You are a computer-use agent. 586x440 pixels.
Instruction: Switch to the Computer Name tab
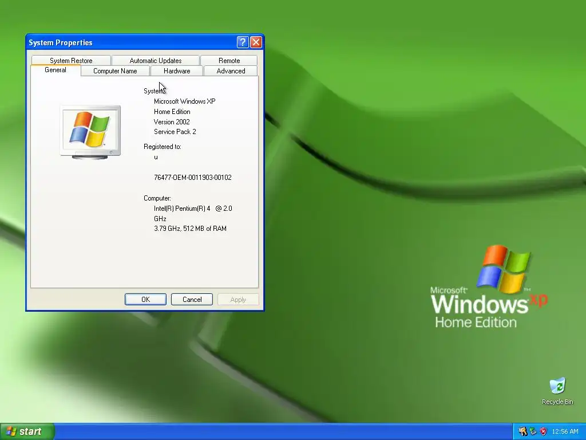(x=115, y=71)
